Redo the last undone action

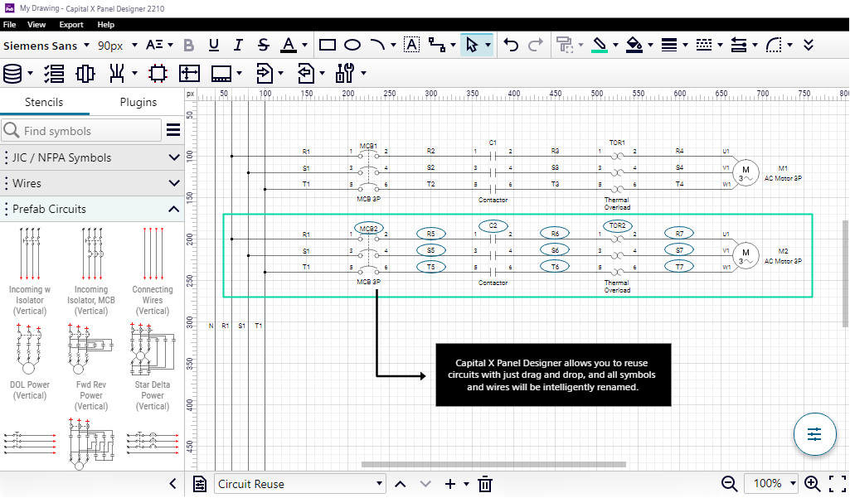(x=536, y=46)
